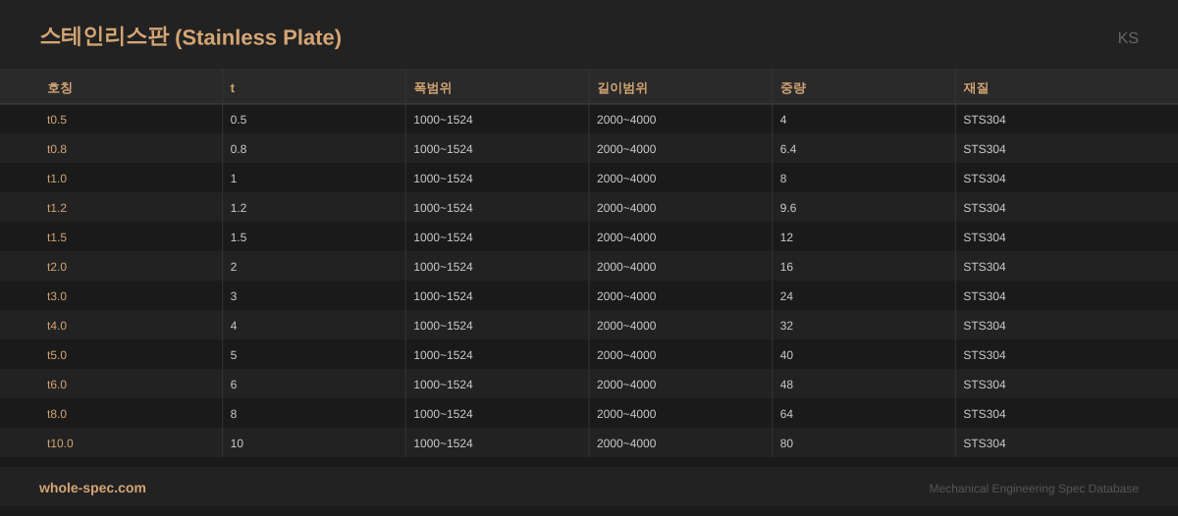1178x516 pixels.
Task: Click the 스테인리스판 (Stainless Plate) title
Action: pos(190,37)
